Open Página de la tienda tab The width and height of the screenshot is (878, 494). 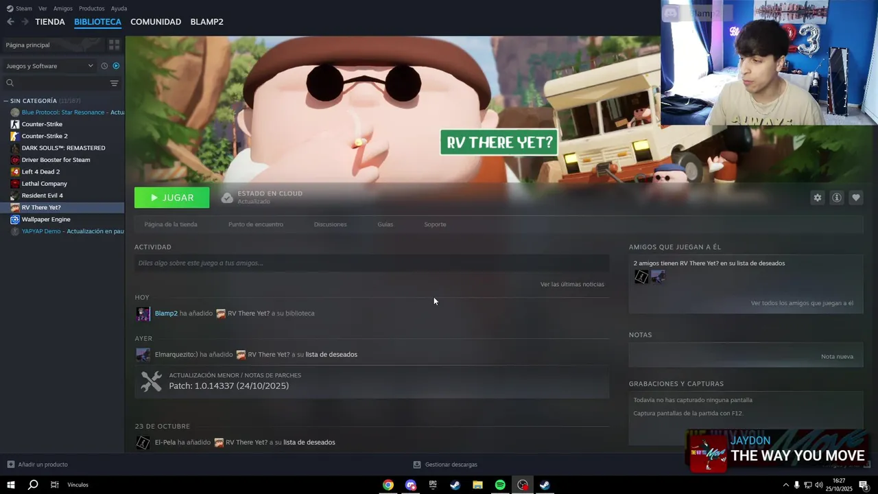pyautogui.click(x=171, y=224)
